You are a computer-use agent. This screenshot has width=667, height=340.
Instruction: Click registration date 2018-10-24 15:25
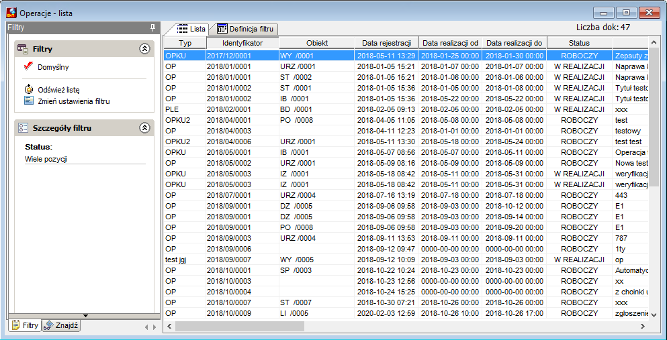click(387, 292)
